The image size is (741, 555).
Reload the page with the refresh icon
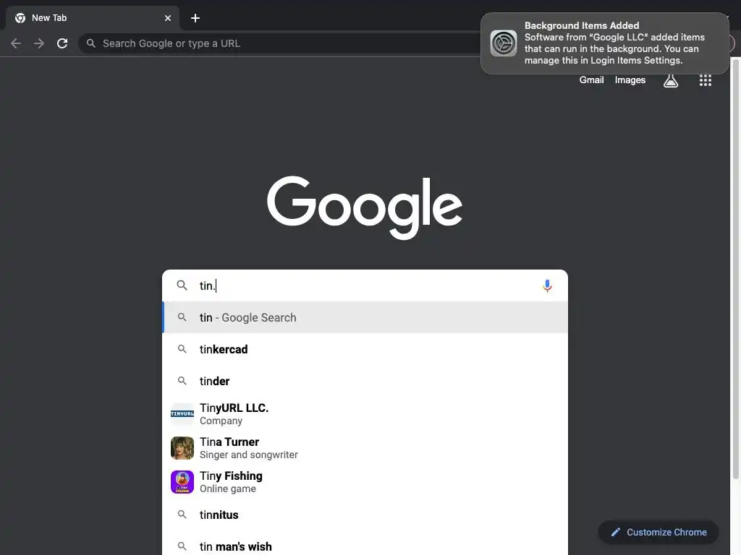click(x=62, y=43)
